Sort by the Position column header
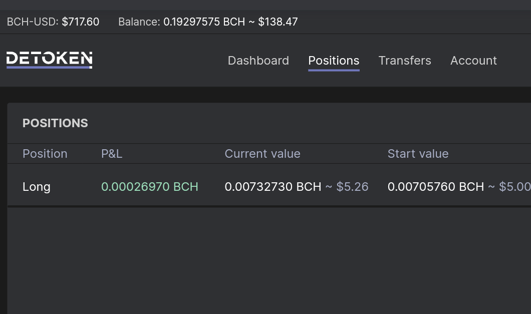 [45, 154]
